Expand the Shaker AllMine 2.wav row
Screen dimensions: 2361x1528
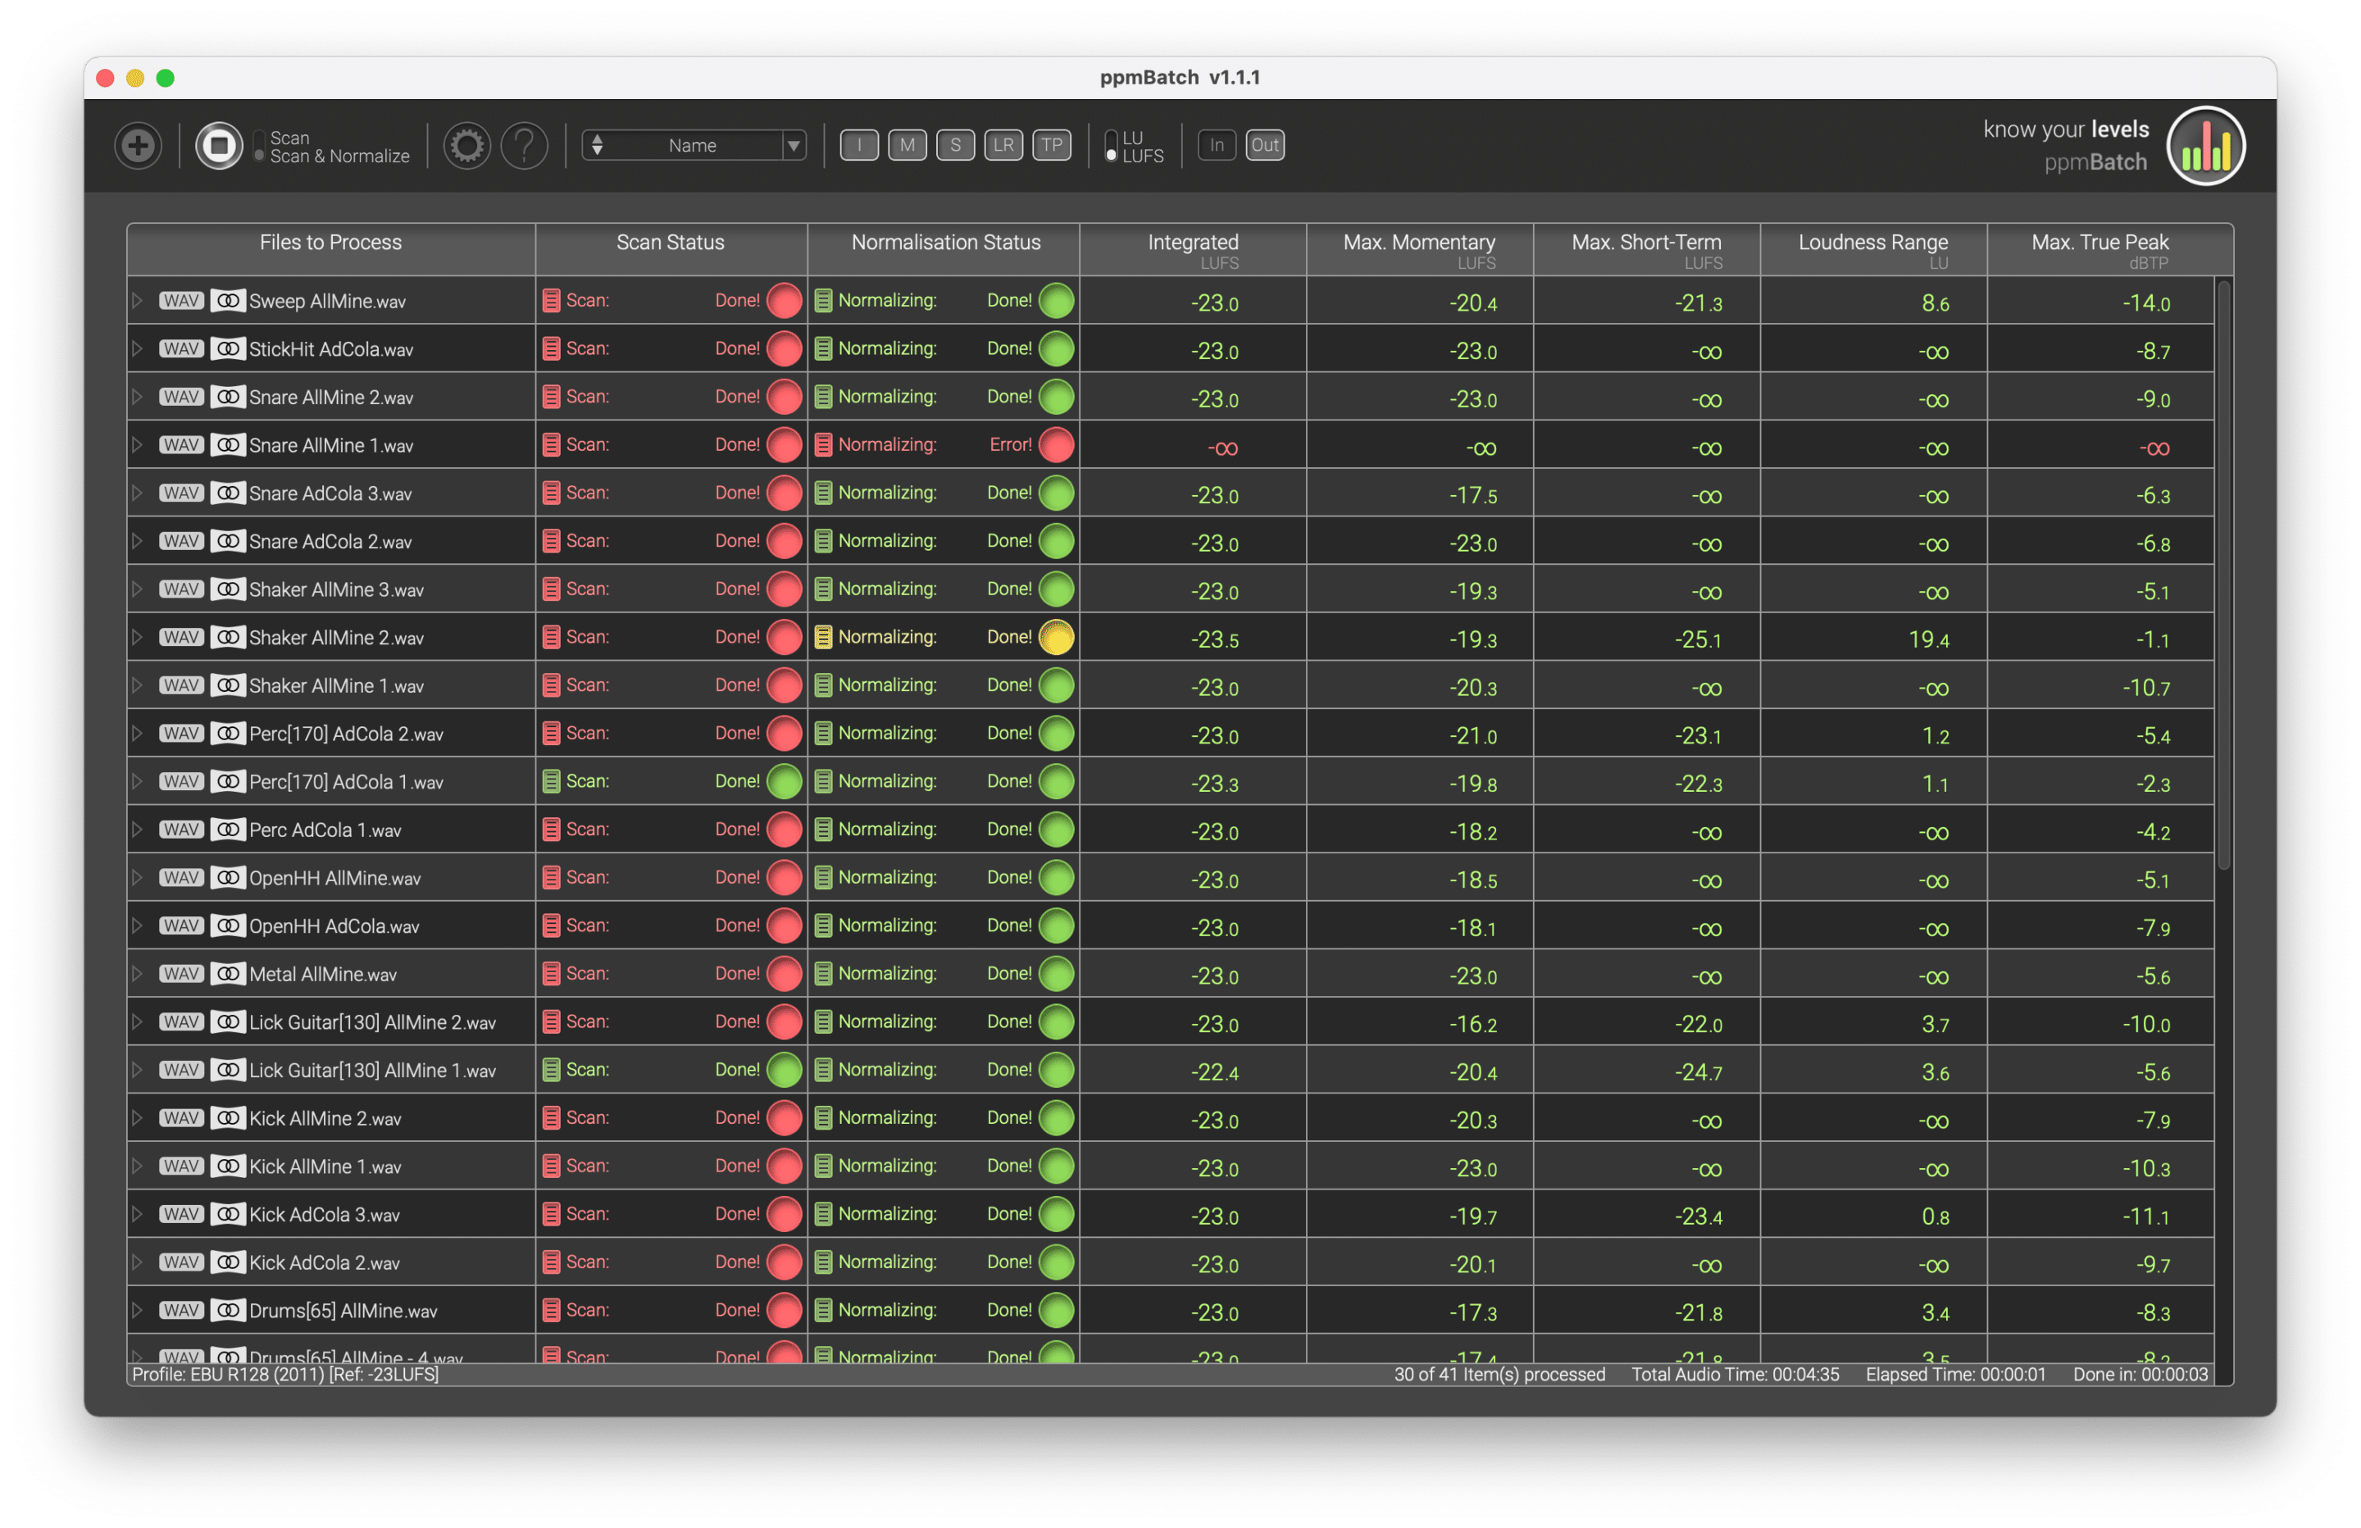[138, 637]
